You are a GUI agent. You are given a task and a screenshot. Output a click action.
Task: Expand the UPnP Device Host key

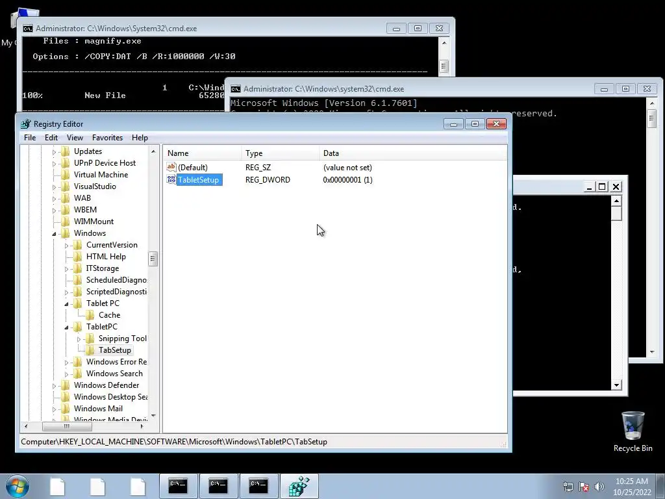pos(54,163)
